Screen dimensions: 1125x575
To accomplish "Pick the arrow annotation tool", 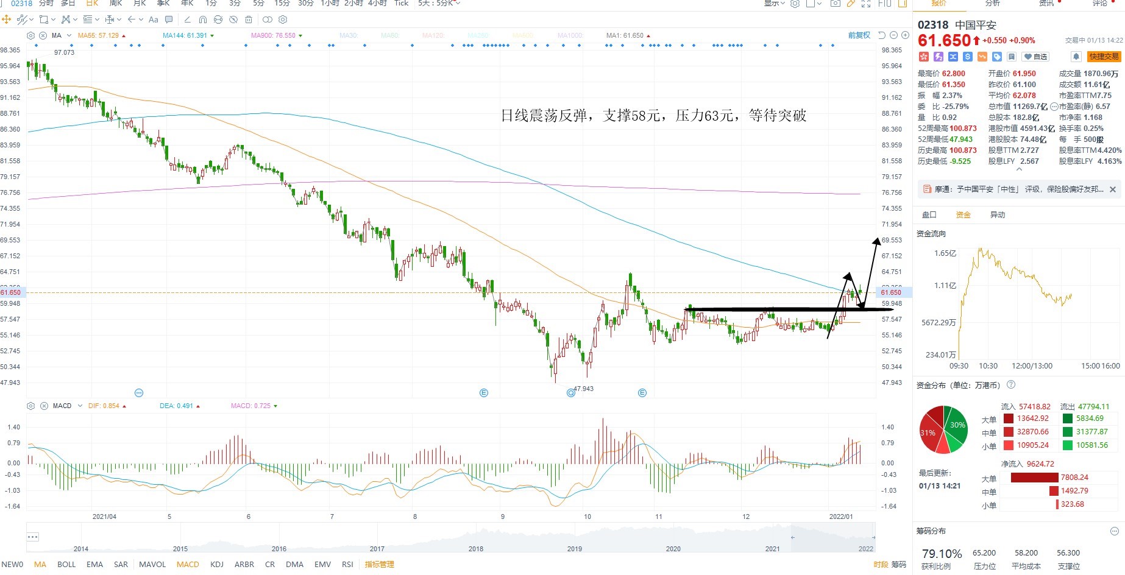I will [x=132, y=19].
